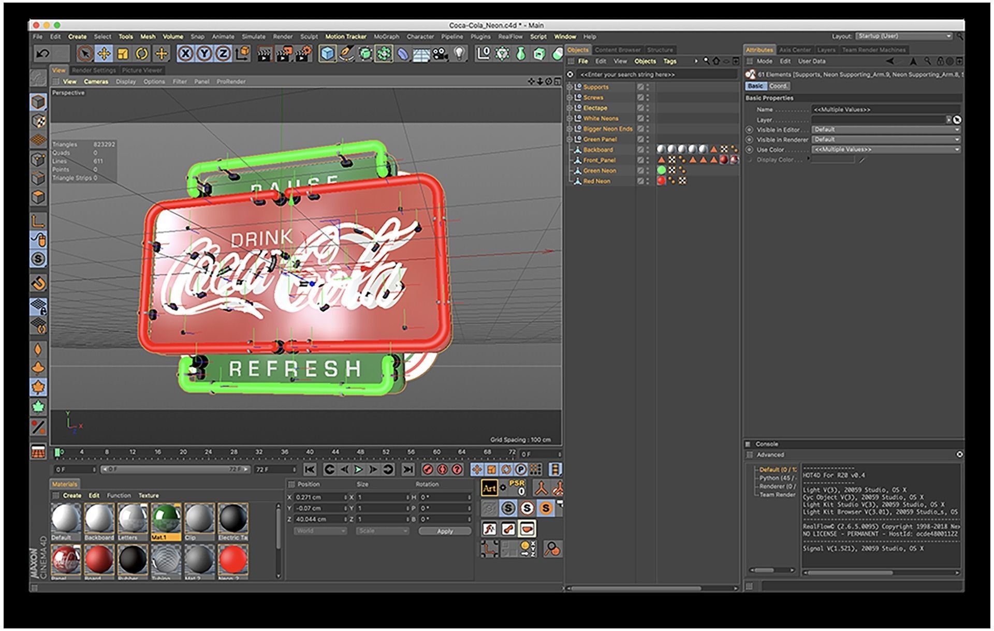The image size is (994, 631).
Task: Select the Make Editable tool in left sidebar
Action: tap(38, 78)
